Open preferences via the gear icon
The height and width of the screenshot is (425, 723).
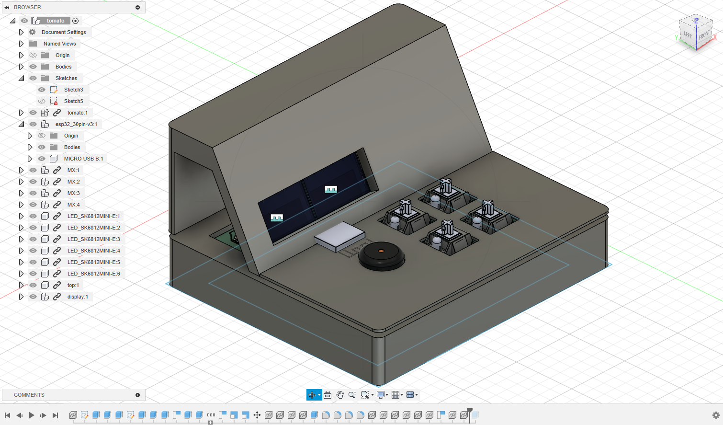pyautogui.click(x=717, y=415)
